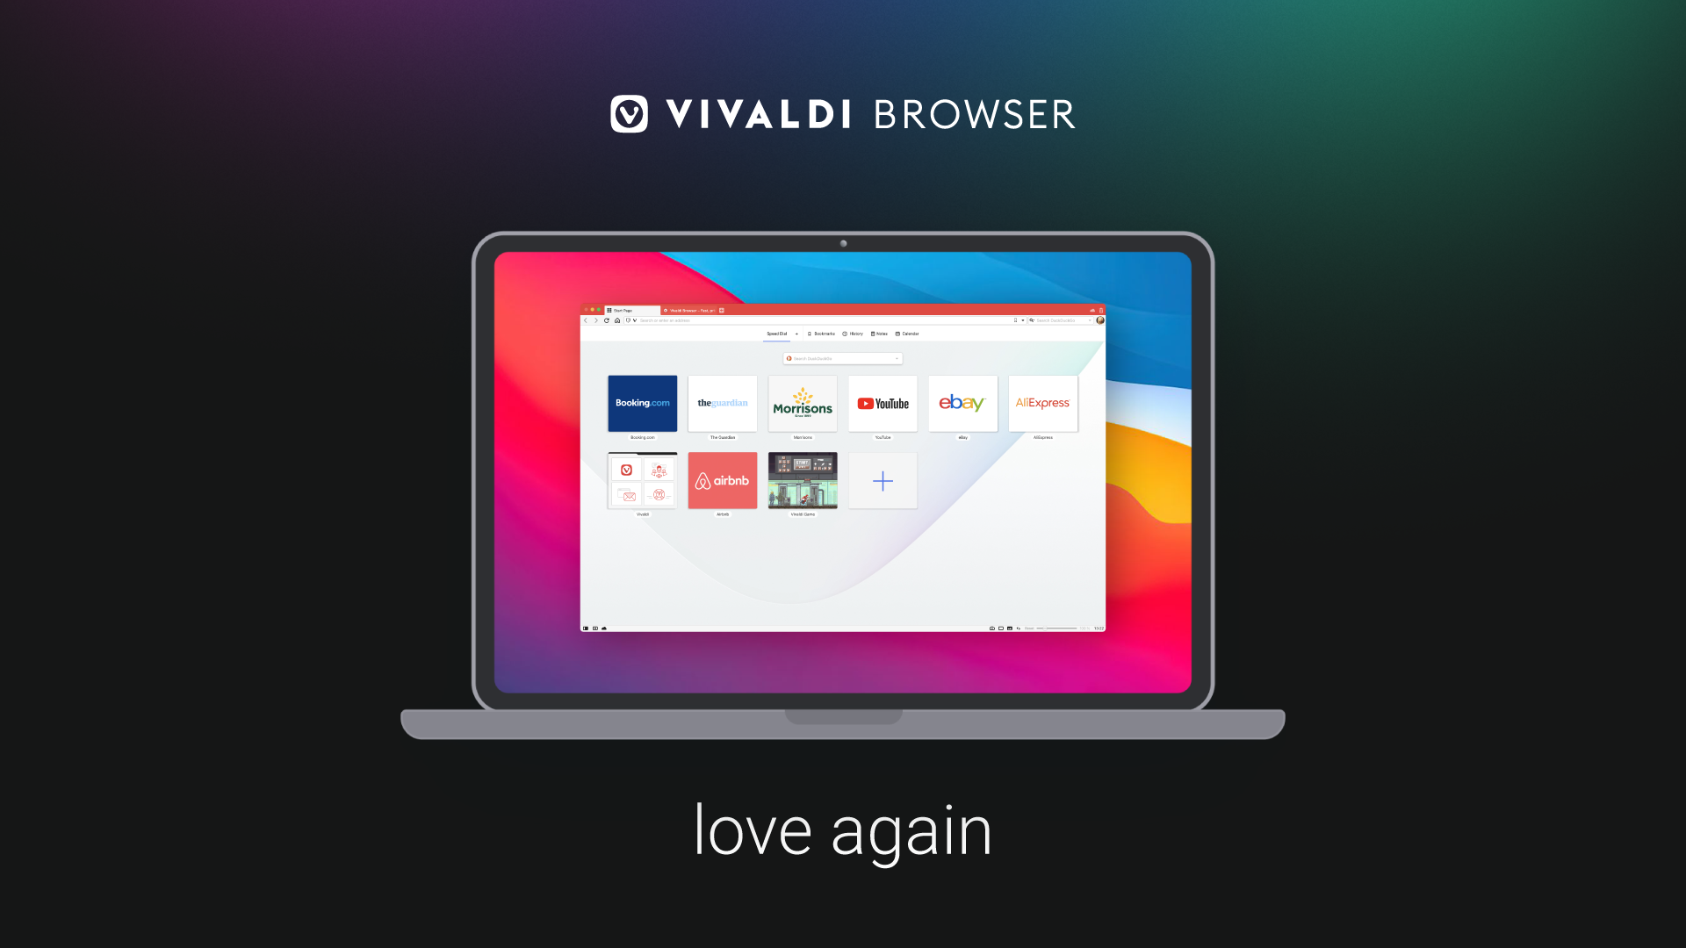Click the add new speed dial button

click(883, 480)
